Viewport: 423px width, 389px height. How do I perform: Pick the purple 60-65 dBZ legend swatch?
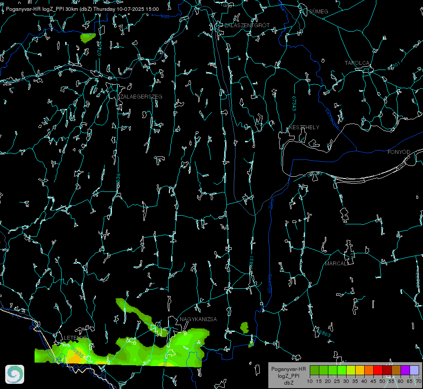[x=405, y=370]
